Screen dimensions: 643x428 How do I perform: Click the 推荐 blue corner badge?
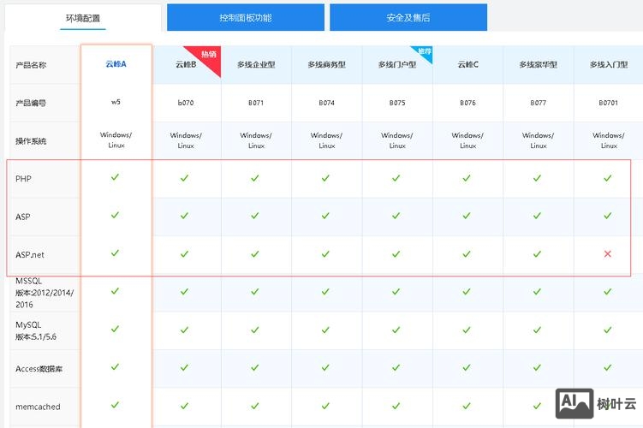click(x=424, y=52)
